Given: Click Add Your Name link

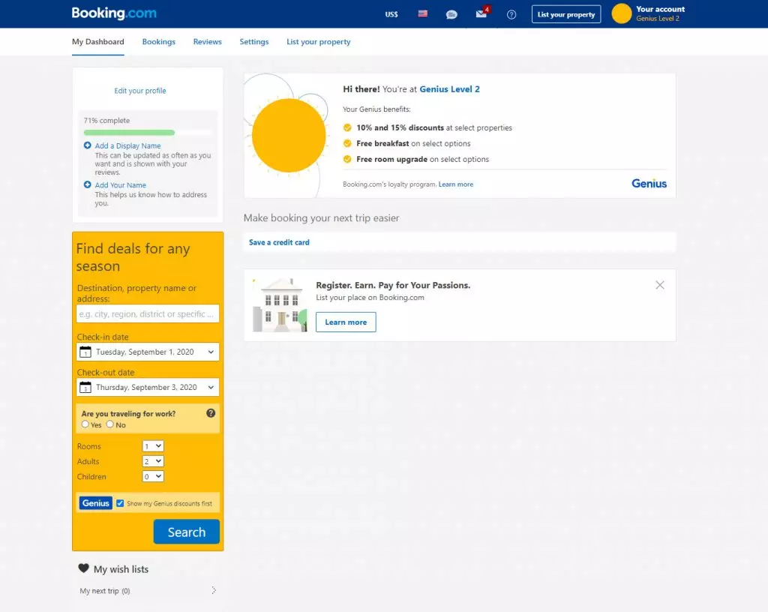Looking at the screenshot, I should (x=121, y=184).
